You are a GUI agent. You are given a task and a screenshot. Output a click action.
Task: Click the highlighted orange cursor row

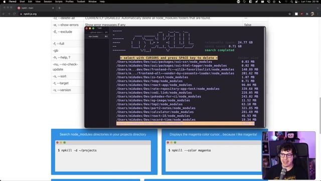pos(185,124)
